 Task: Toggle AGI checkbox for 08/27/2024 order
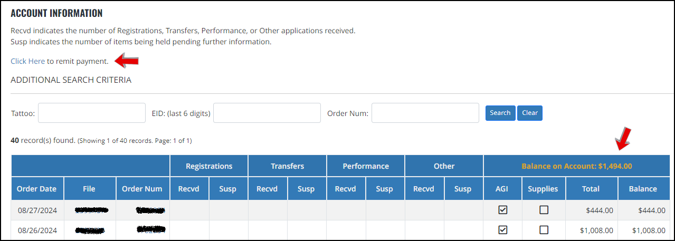(503, 210)
